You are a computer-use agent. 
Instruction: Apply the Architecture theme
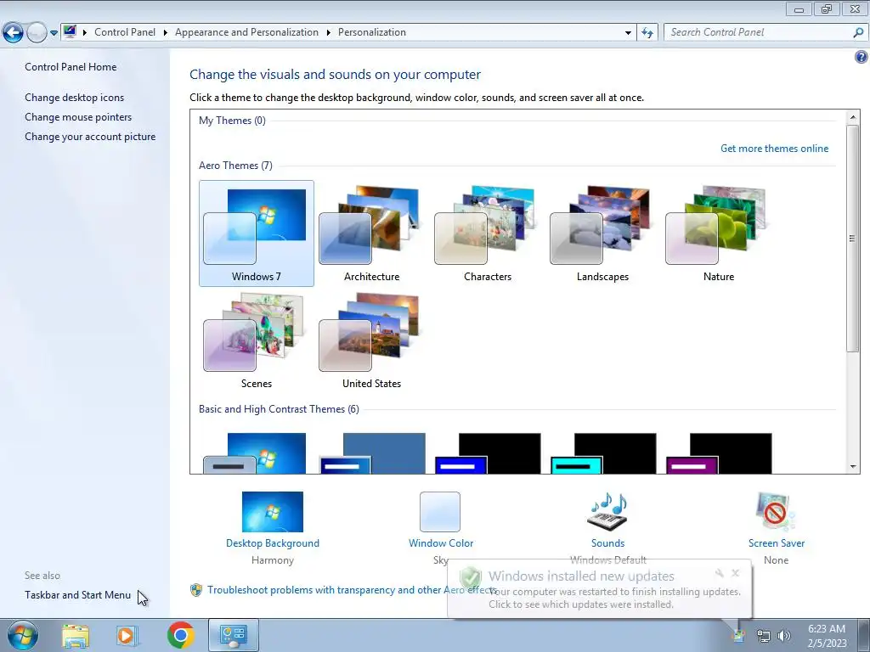371,233
